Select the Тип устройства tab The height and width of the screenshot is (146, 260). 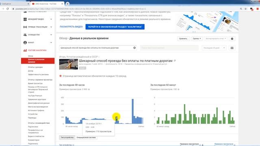67,137
